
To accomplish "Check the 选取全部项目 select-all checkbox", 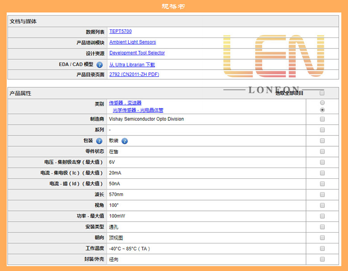I will [x=322, y=93].
